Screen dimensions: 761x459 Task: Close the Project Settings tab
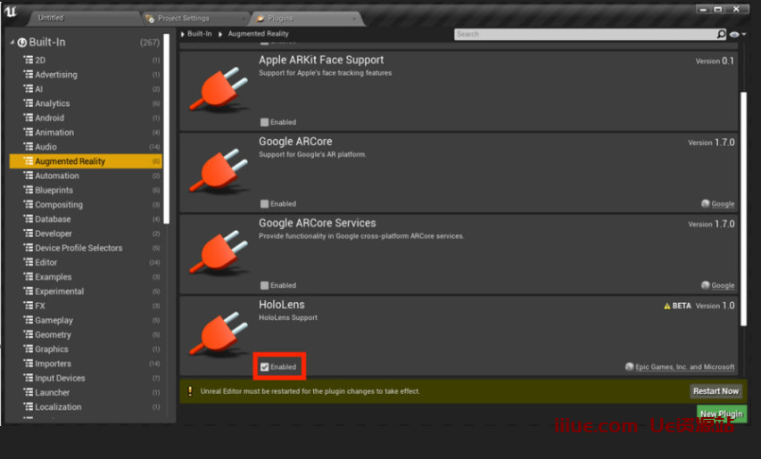[244, 19]
